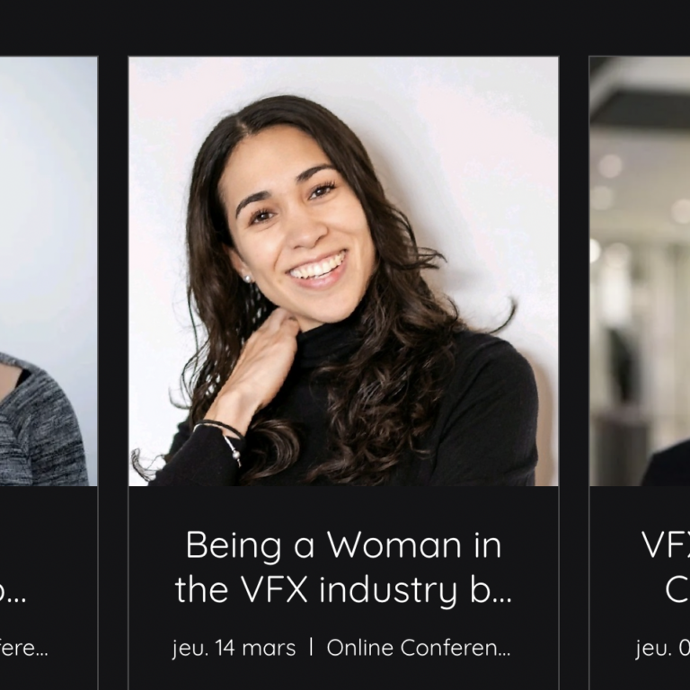This screenshot has width=690, height=690.
Task: Click the "Being a Woman in" title line
Action: (343, 544)
